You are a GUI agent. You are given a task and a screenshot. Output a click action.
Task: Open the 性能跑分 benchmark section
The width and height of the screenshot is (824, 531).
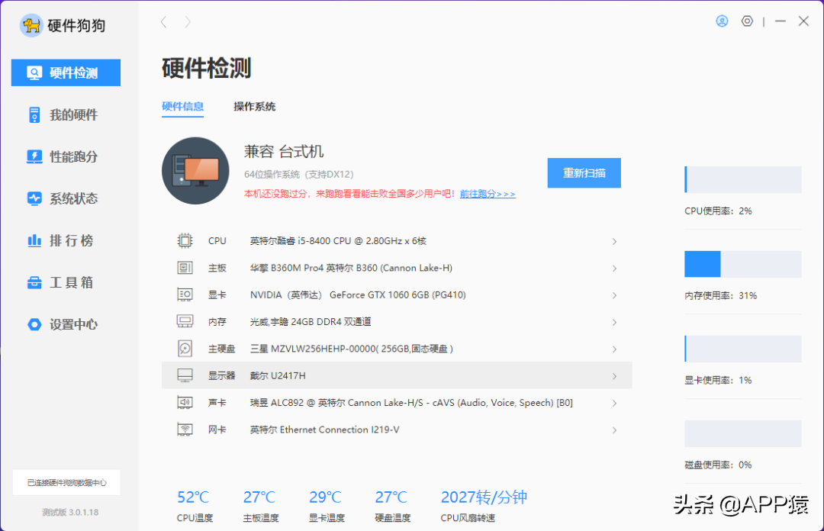click(66, 156)
